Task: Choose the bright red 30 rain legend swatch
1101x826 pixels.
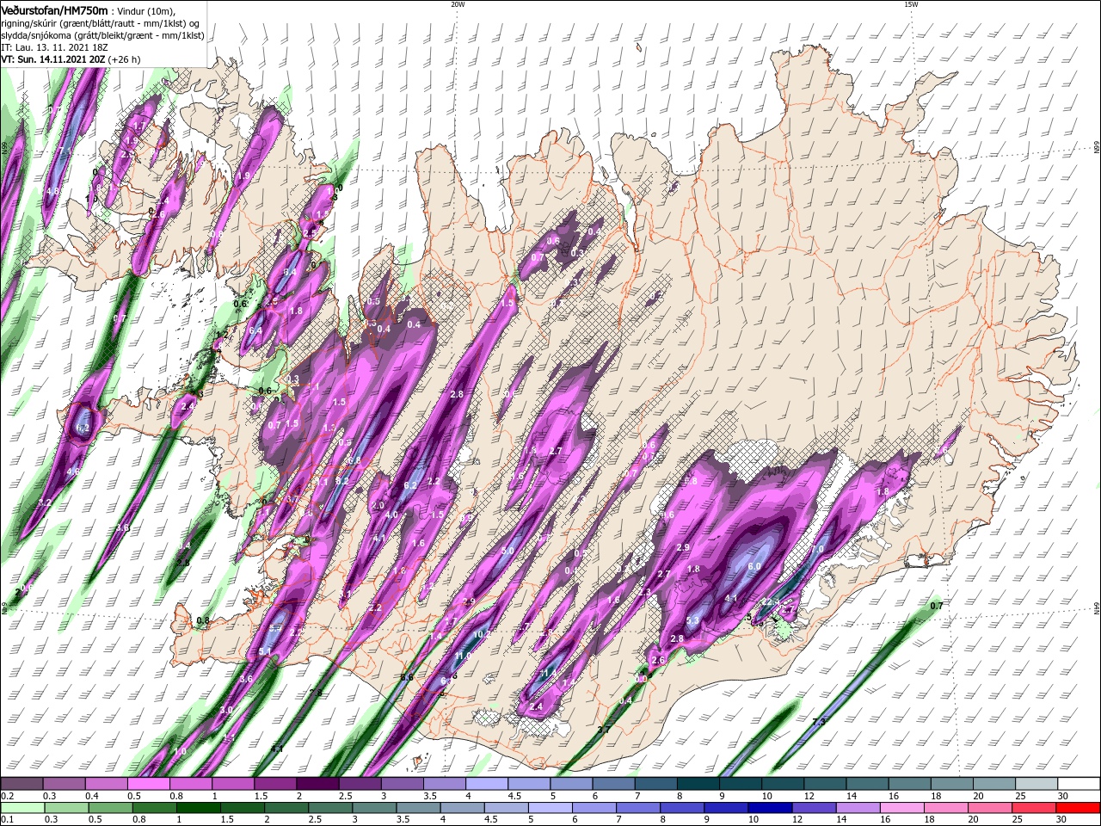Action: coord(1079,808)
